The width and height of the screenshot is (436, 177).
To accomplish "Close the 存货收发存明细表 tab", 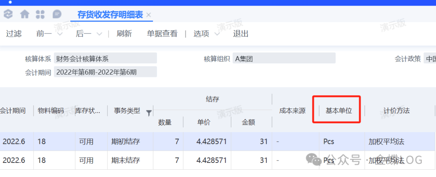I will point(149,15).
